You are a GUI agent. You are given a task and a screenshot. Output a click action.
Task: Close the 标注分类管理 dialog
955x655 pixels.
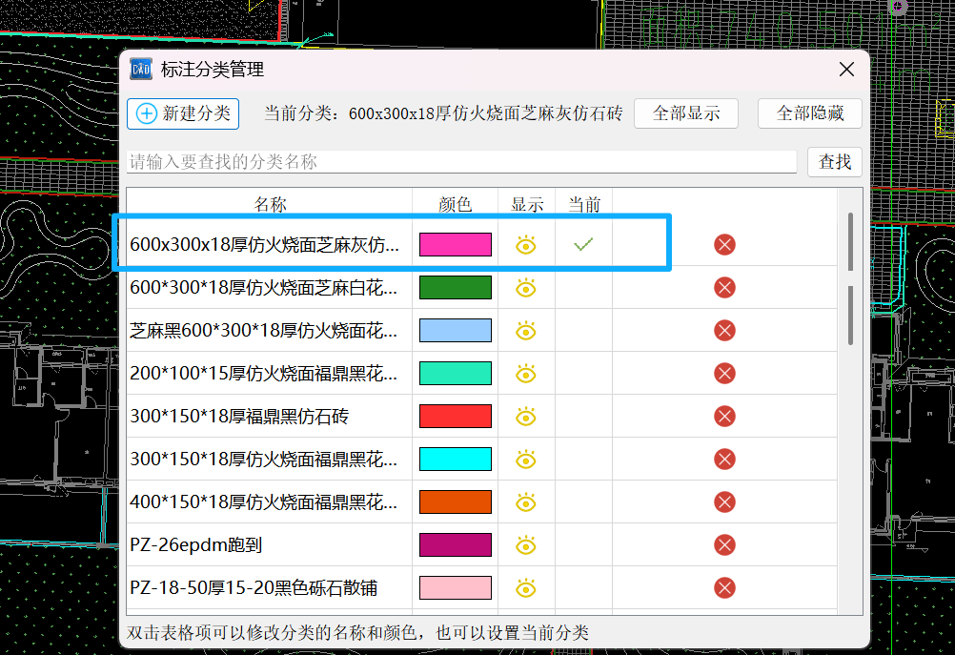pyautogui.click(x=846, y=70)
